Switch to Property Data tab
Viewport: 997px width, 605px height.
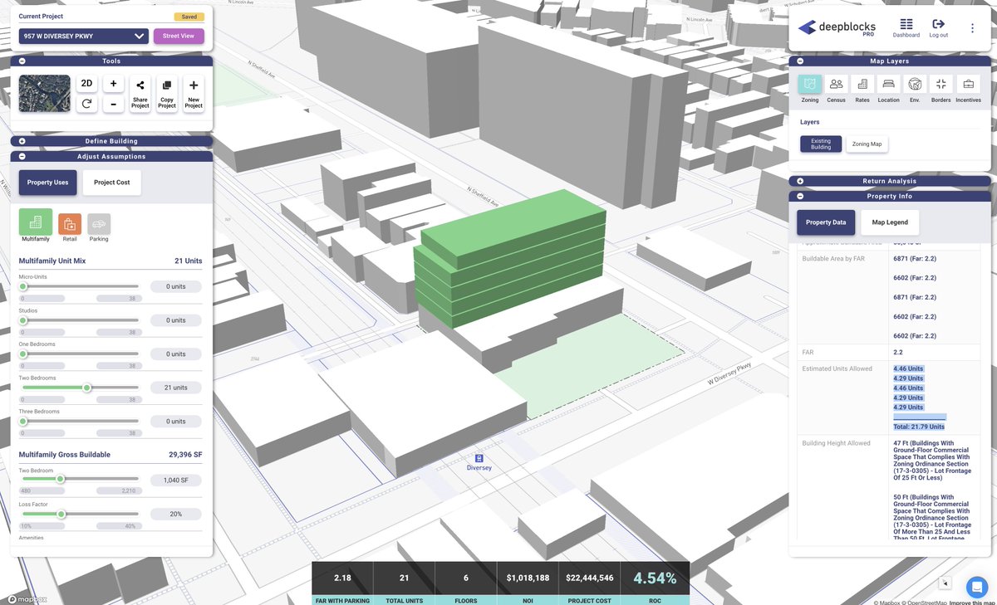(x=826, y=222)
